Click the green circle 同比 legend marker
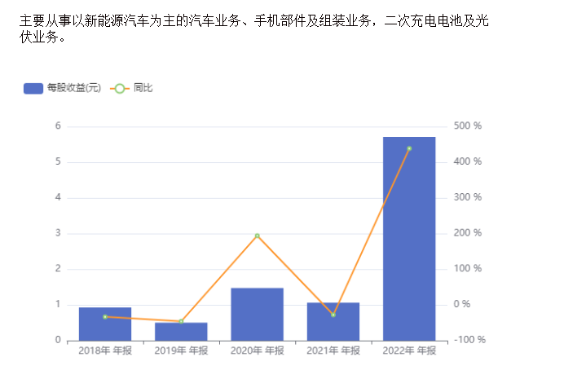Viewport: 564px width, 379px height. pyautogui.click(x=120, y=89)
